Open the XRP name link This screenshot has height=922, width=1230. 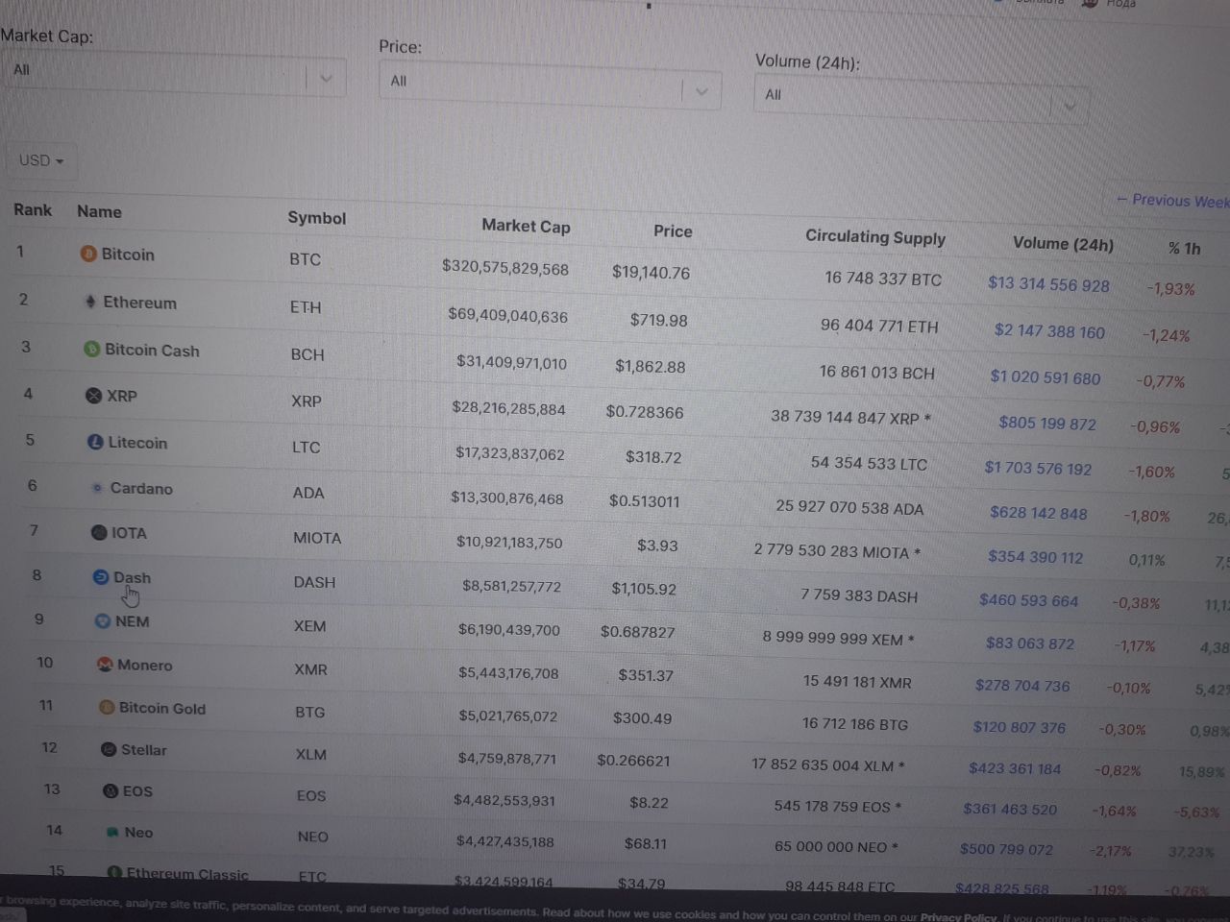[122, 396]
